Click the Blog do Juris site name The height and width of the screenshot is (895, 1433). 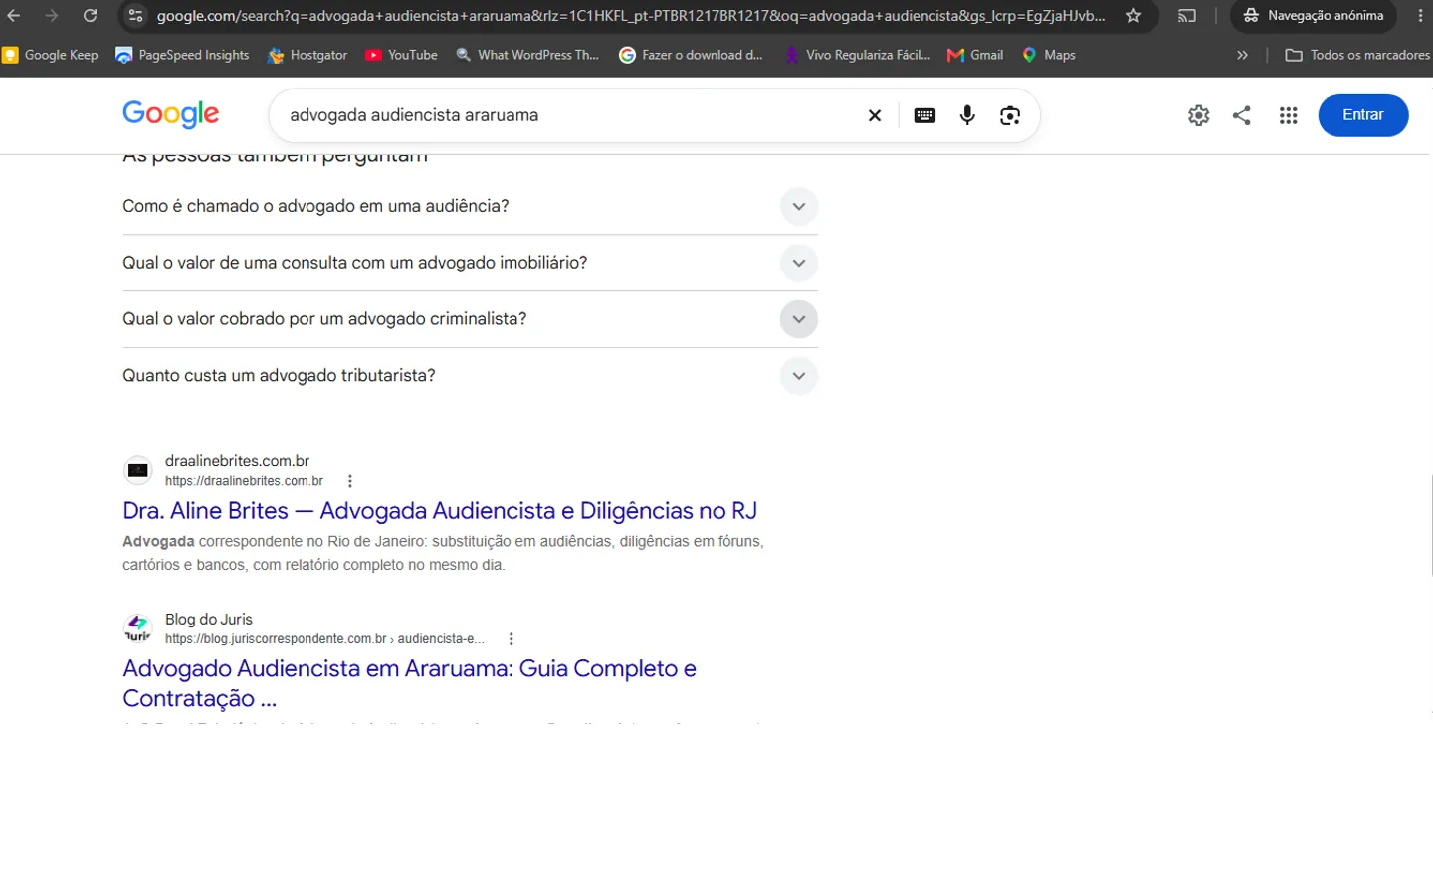pos(209,619)
